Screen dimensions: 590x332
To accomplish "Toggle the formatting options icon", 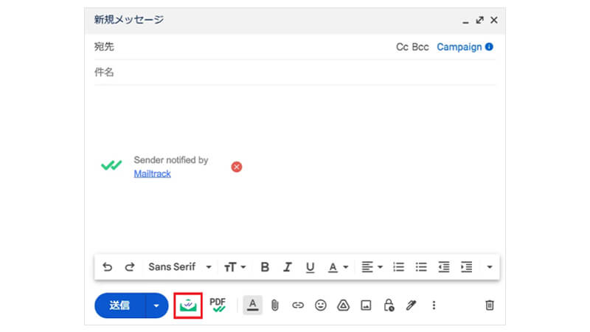I will pyautogui.click(x=252, y=305).
